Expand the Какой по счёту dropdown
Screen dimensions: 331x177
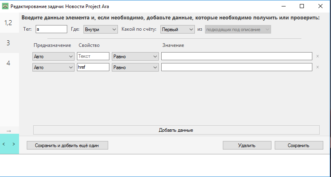(x=177, y=29)
